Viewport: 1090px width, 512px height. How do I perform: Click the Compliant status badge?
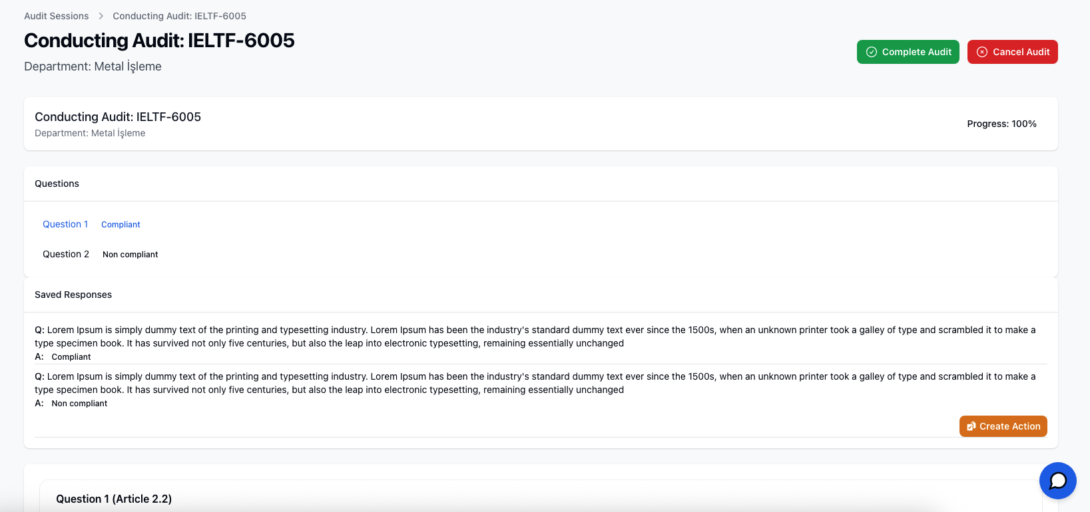tap(121, 225)
